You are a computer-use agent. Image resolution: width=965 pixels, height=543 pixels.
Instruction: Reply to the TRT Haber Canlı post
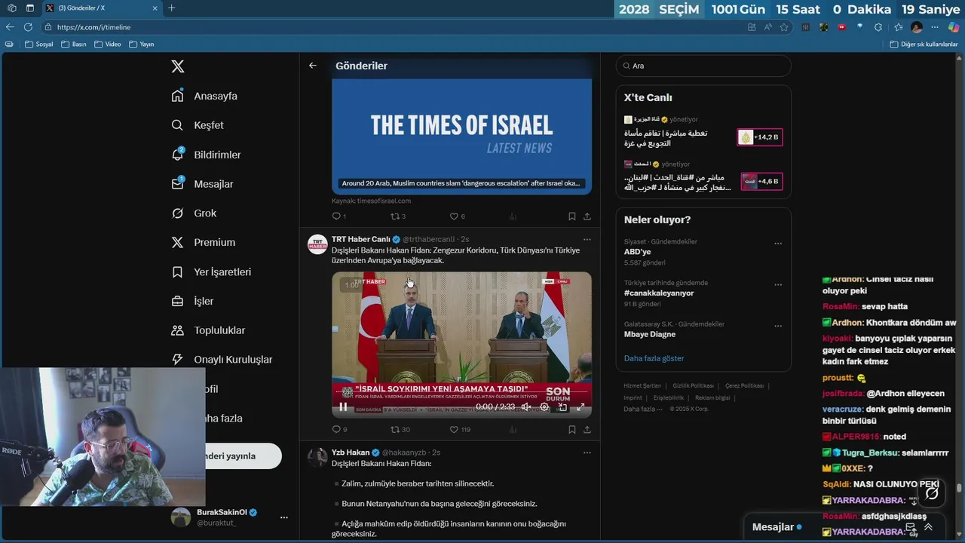[339, 429]
